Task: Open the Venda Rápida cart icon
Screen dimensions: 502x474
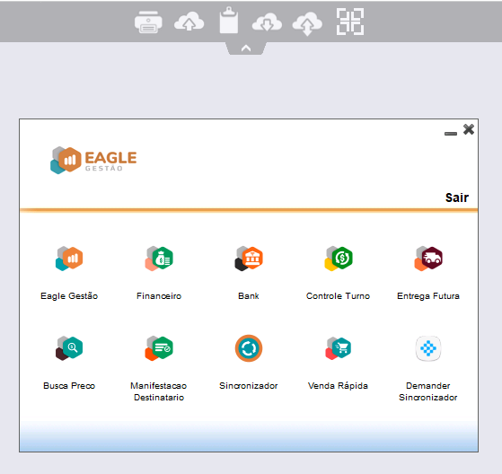Action: (339, 348)
